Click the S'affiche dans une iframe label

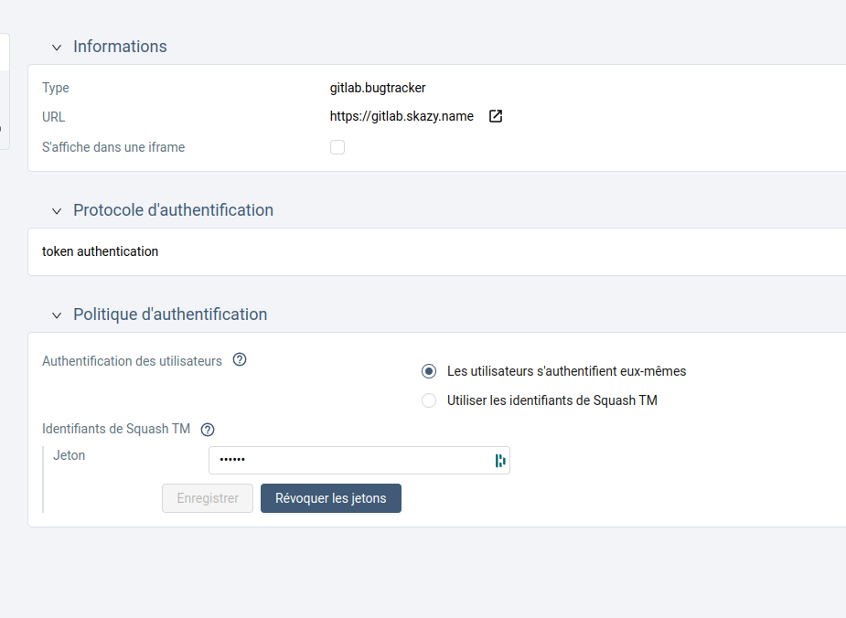tap(113, 147)
